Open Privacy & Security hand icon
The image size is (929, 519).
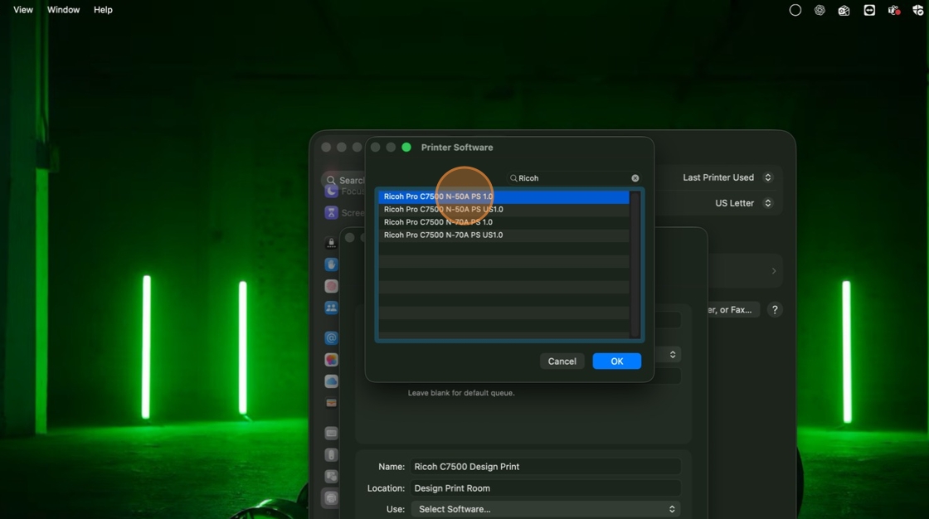pos(331,264)
